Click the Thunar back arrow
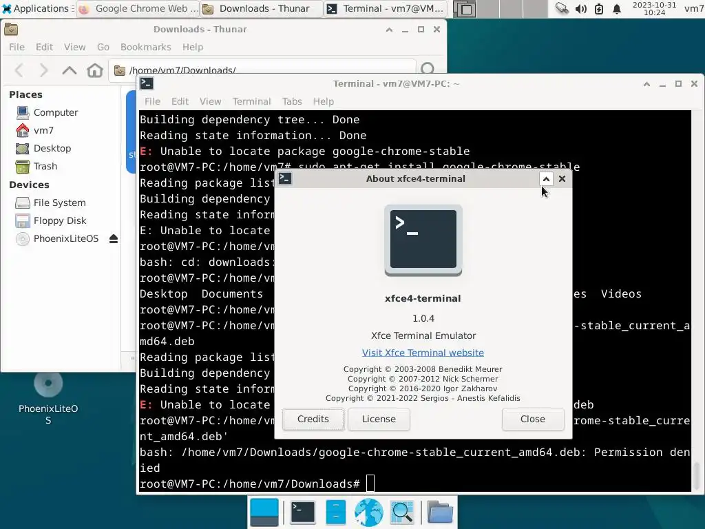The image size is (705, 529). [x=19, y=70]
